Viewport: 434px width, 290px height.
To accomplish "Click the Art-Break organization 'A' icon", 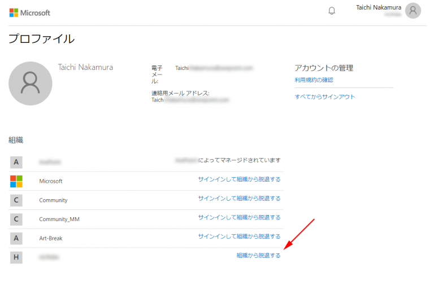I will [16, 238].
